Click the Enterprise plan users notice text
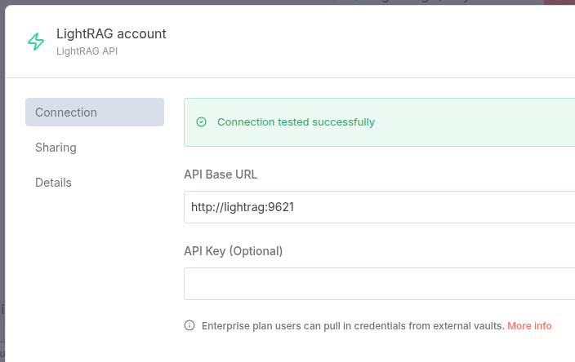 point(353,326)
